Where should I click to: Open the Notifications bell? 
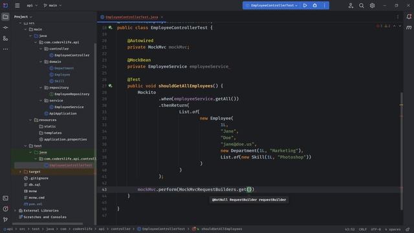409,17
